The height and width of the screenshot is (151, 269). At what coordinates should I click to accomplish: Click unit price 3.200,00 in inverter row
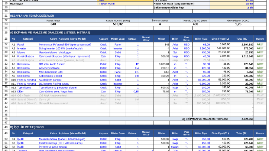201,48
